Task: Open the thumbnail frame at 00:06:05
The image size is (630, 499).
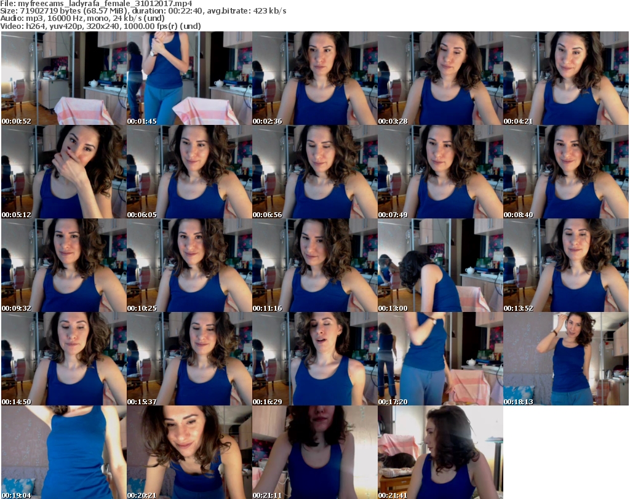Action: point(189,172)
